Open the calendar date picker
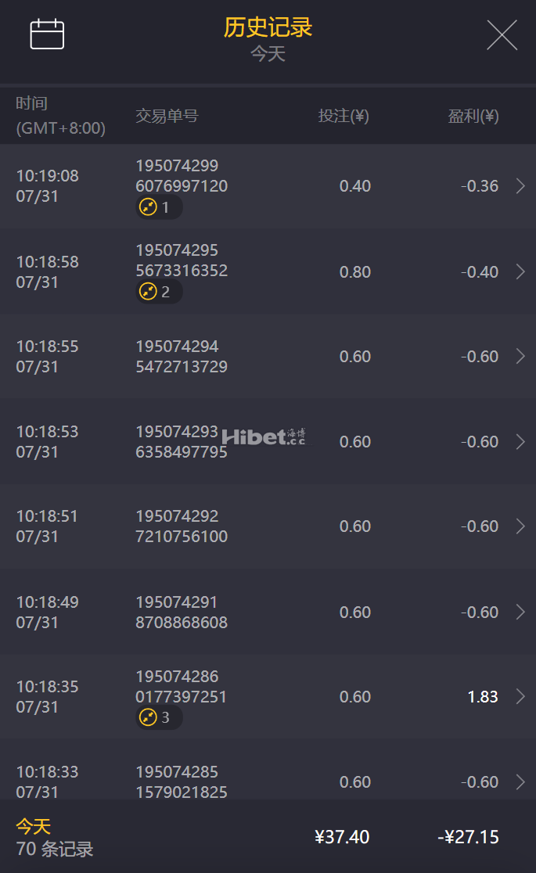Viewport: 536px width, 873px height. point(47,34)
